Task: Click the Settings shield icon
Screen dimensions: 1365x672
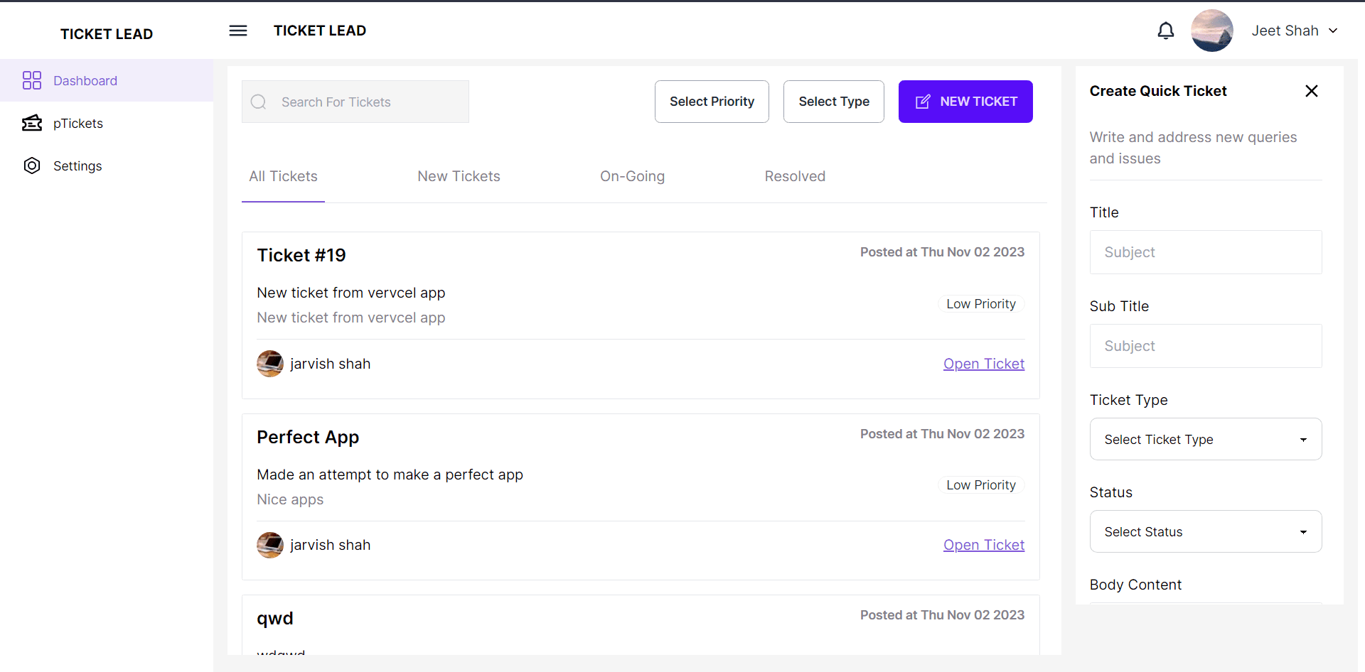Action: click(x=33, y=166)
